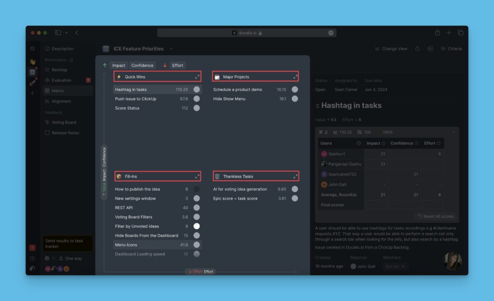Select the Confidence criterion chip
Image resolution: width=494 pixels, height=301 pixels.
pyautogui.click(x=142, y=65)
